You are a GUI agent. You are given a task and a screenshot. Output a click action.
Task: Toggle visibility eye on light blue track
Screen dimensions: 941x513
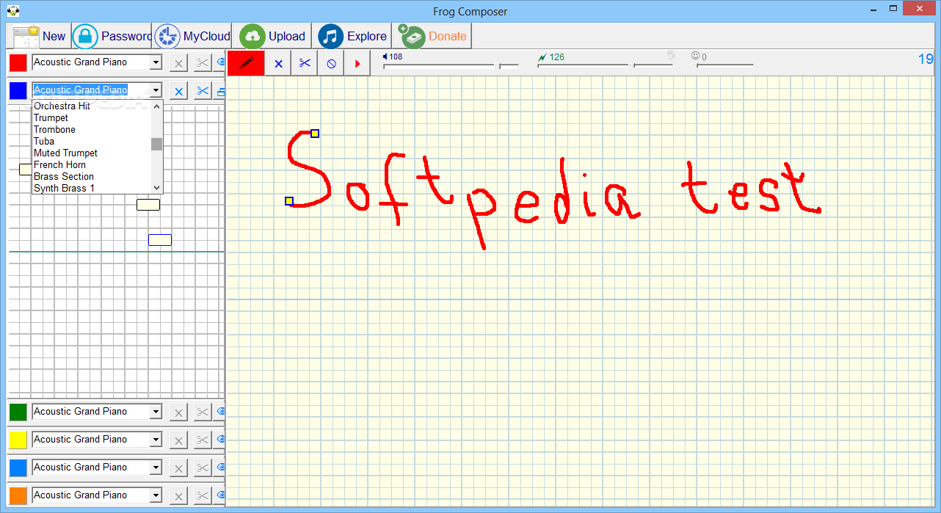(220, 468)
